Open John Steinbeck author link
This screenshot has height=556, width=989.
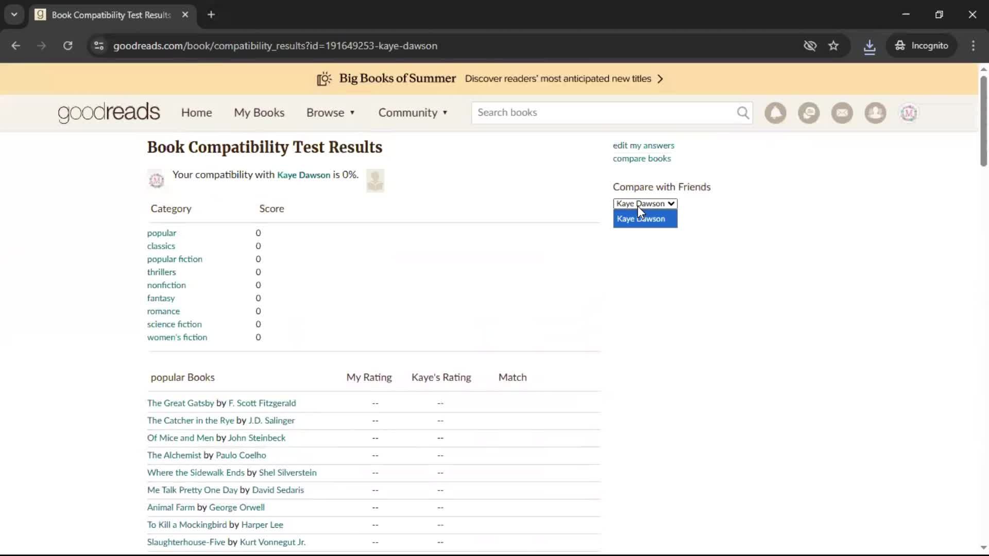(x=257, y=438)
